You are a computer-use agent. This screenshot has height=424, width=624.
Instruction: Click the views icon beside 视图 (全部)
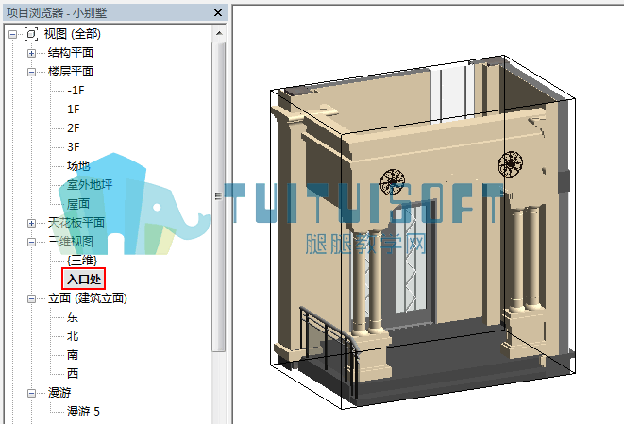pyautogui.click(x=31, y=34)
